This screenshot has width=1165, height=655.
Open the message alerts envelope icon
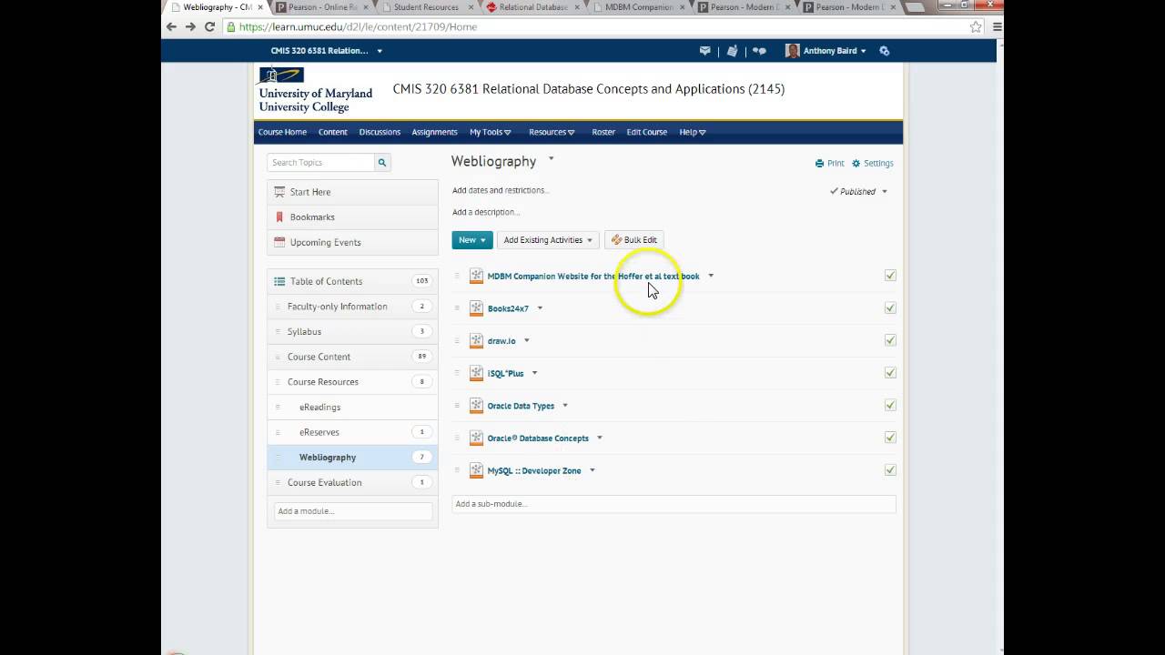[704, 51]
